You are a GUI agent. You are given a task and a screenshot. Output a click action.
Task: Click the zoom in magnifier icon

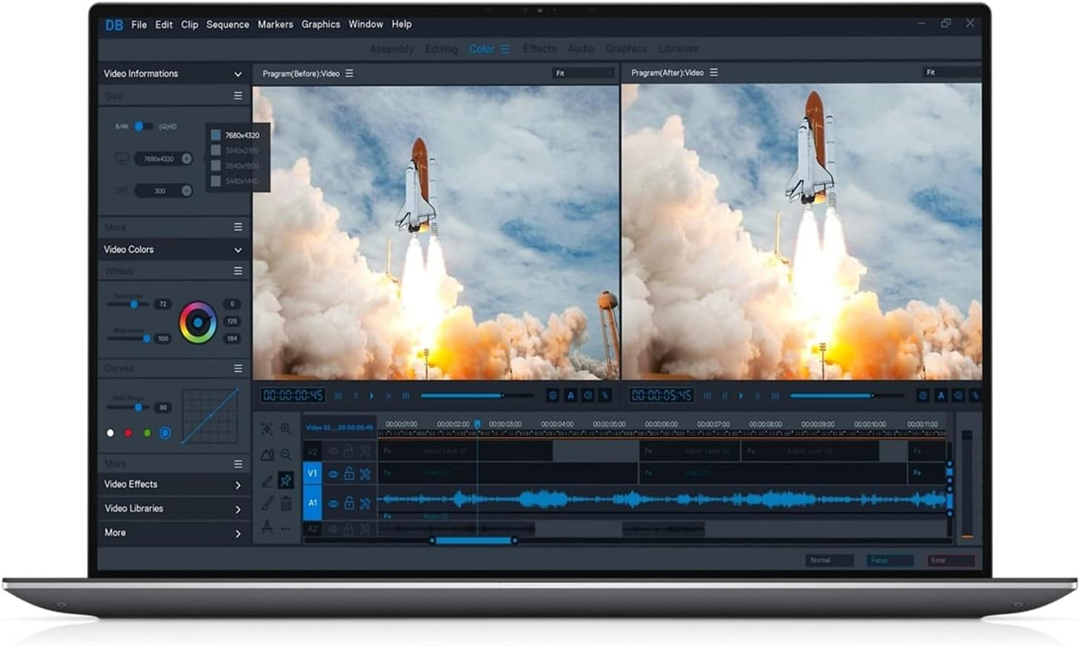(x=285, y=429)
